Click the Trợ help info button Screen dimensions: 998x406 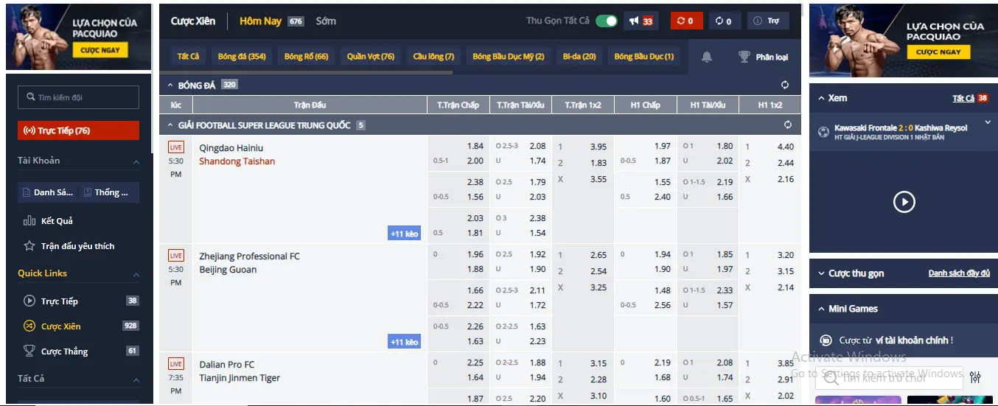[767, 21]
